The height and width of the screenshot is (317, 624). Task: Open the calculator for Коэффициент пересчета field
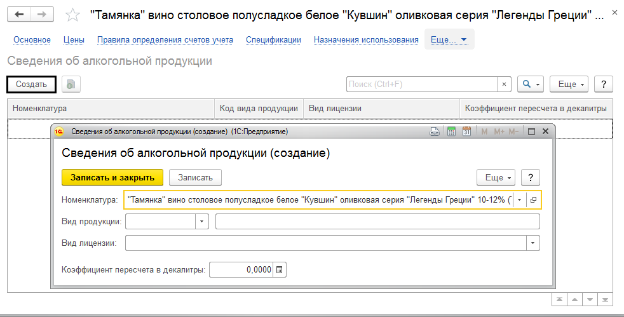pos(280,270)
